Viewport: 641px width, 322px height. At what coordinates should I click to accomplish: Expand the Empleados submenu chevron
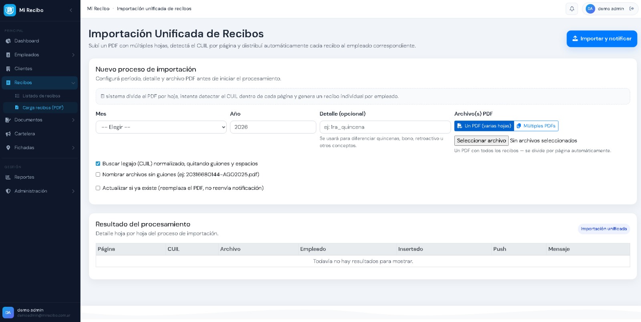pyautogui.click(x=73, y=55)
